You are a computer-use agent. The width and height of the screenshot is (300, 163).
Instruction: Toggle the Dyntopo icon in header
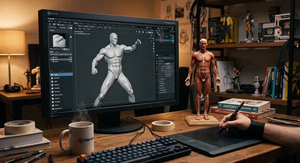pyautogui.click(x=58, y=24)
